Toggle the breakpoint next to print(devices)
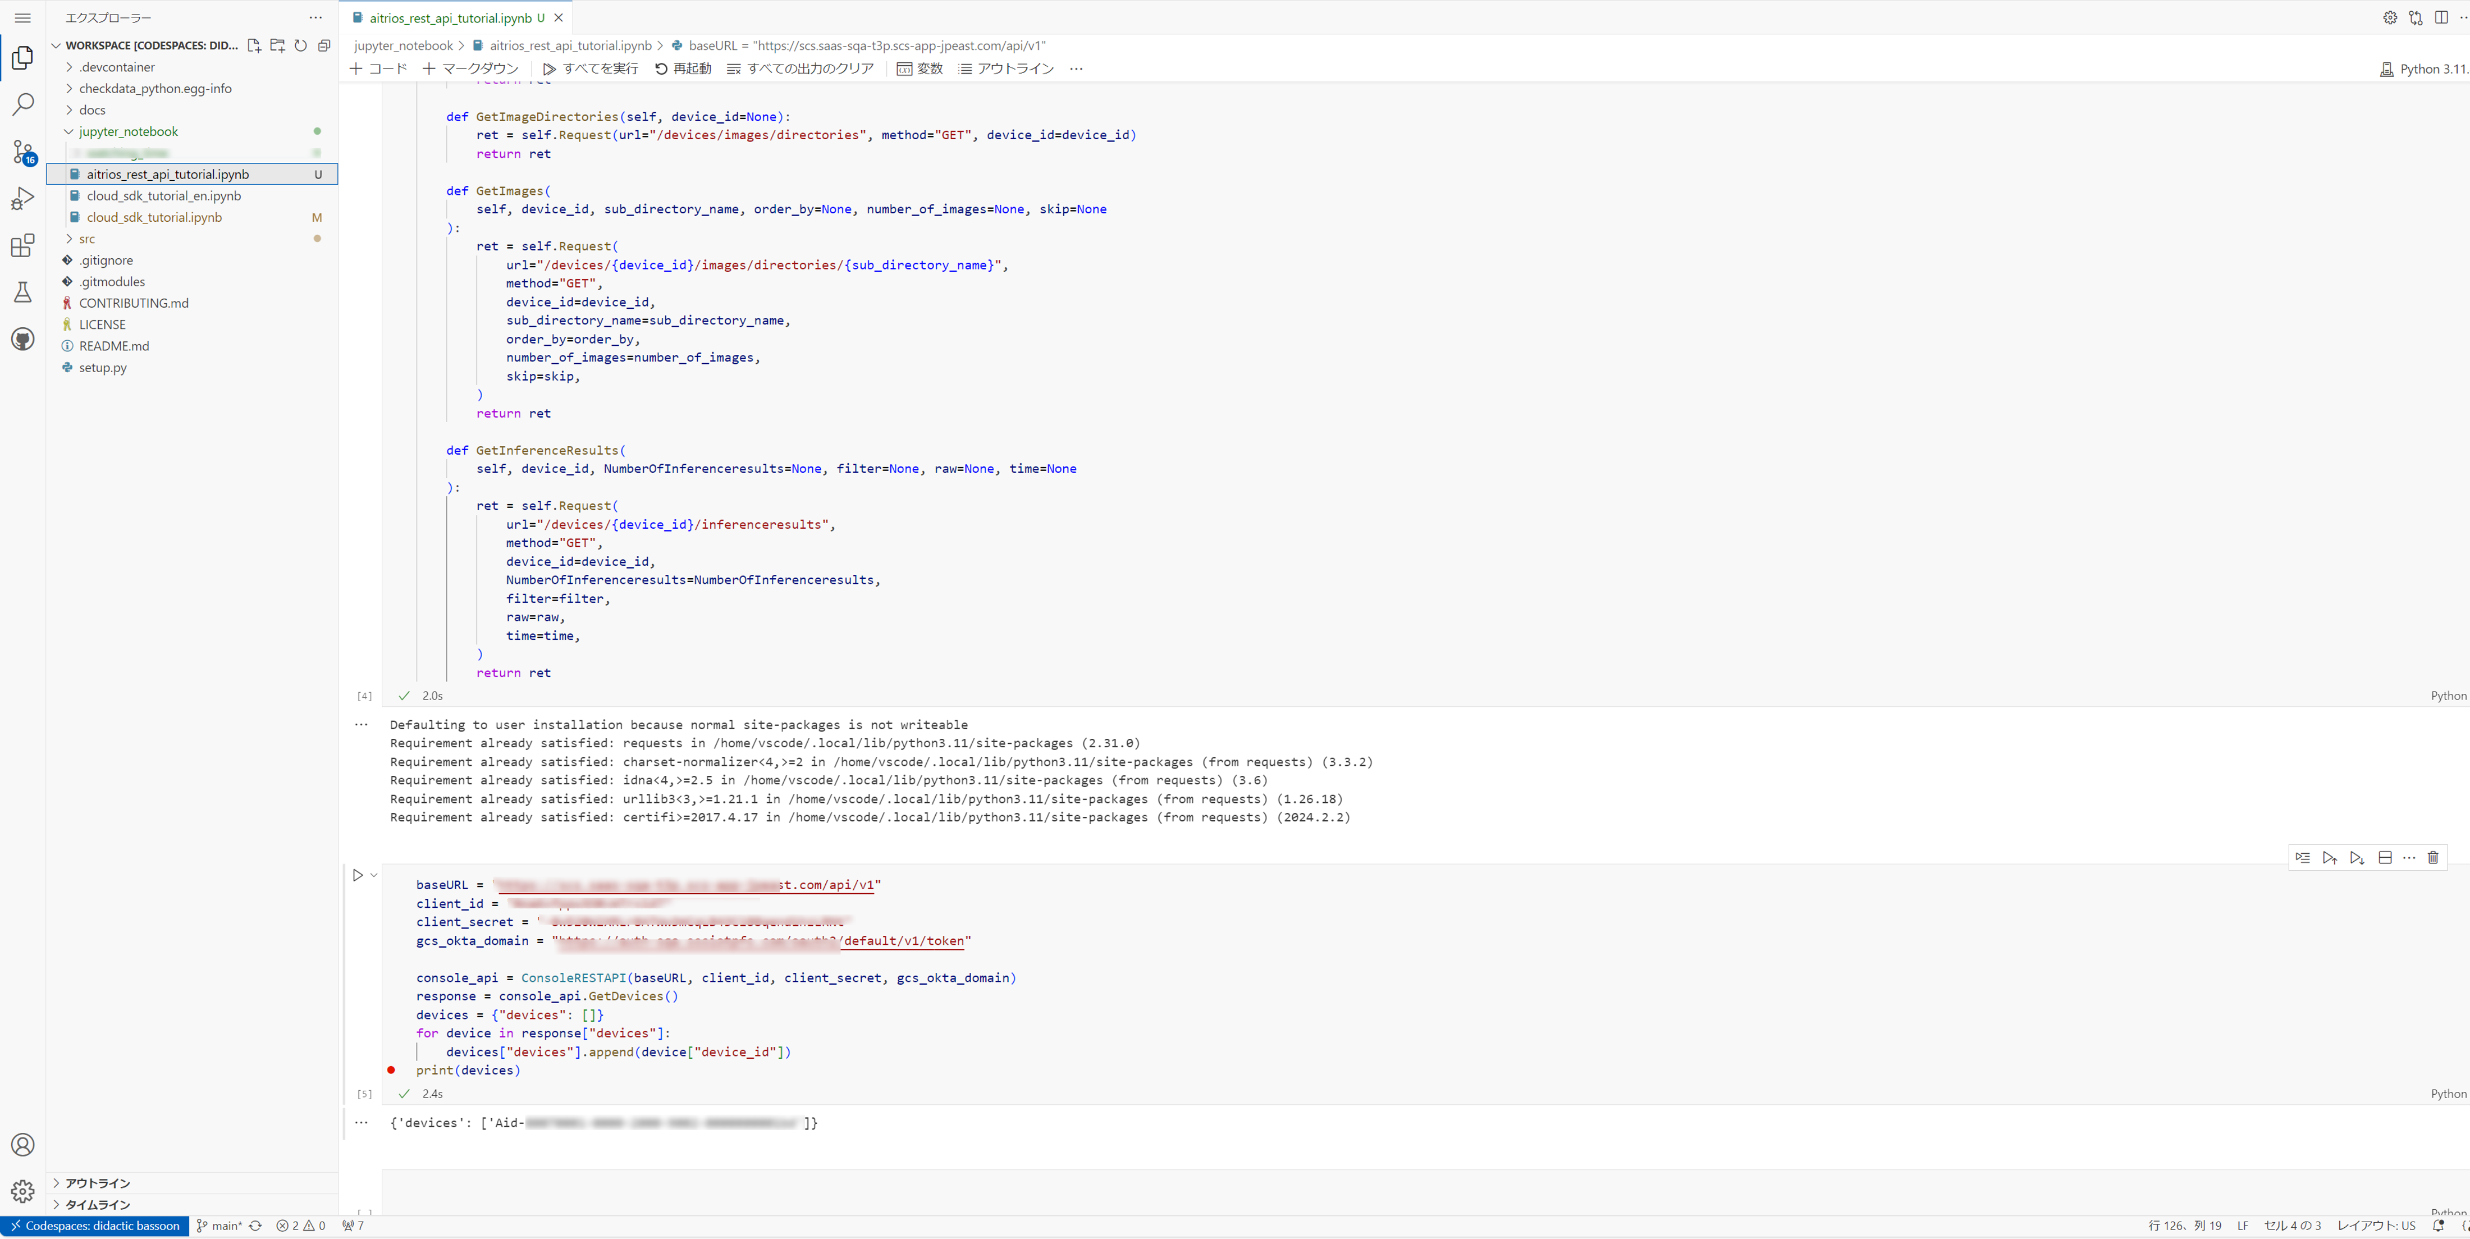 [391, 1070]
